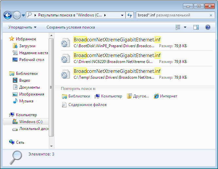Click the status bar magnifier icon
Image resolution: width=218 pixels, height=169 pixels.
coord(16,157)
